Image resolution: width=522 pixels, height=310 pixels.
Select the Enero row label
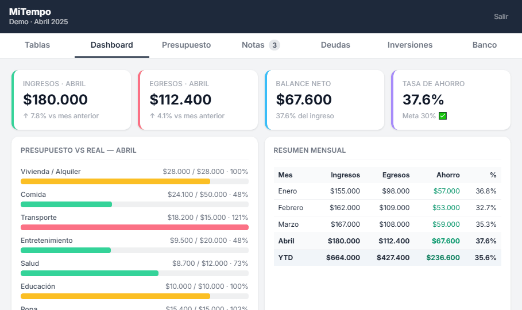[288, 191]
